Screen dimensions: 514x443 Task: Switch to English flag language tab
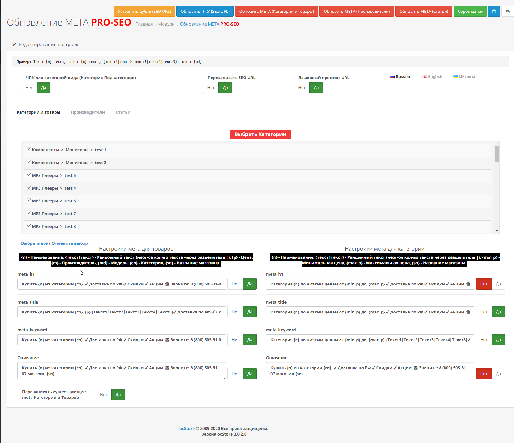coord(432,77)
